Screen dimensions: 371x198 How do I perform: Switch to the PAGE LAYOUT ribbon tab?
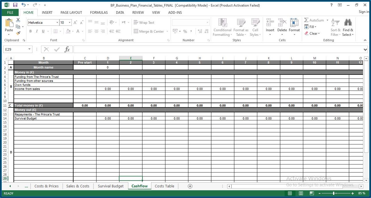(x=71, y=13)
